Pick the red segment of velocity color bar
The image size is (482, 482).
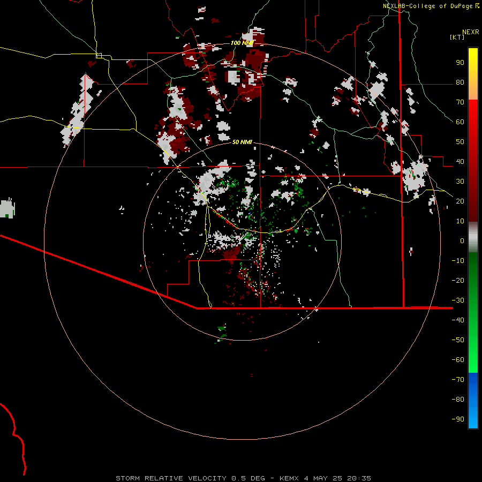[x=473, y=161]
